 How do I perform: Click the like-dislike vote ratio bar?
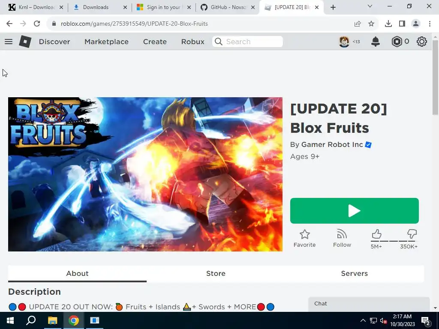point(394,241)
